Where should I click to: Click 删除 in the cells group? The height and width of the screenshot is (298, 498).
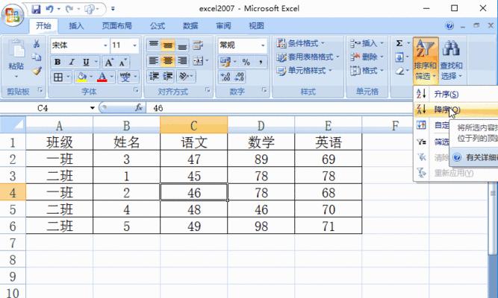367,57
